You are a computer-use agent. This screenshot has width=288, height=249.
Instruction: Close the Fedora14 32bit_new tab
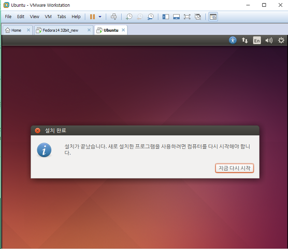(89, 30)
